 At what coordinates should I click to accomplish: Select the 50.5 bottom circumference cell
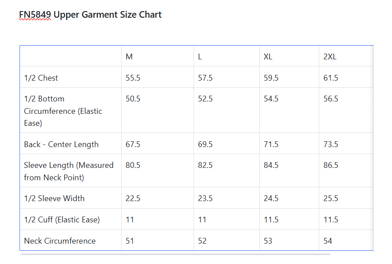coord(133,99)
